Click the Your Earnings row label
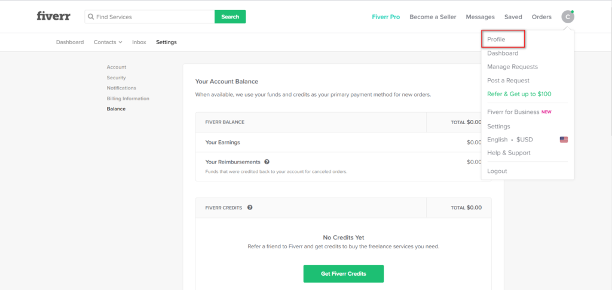This screenshot has height=290, width=612. 222,142
